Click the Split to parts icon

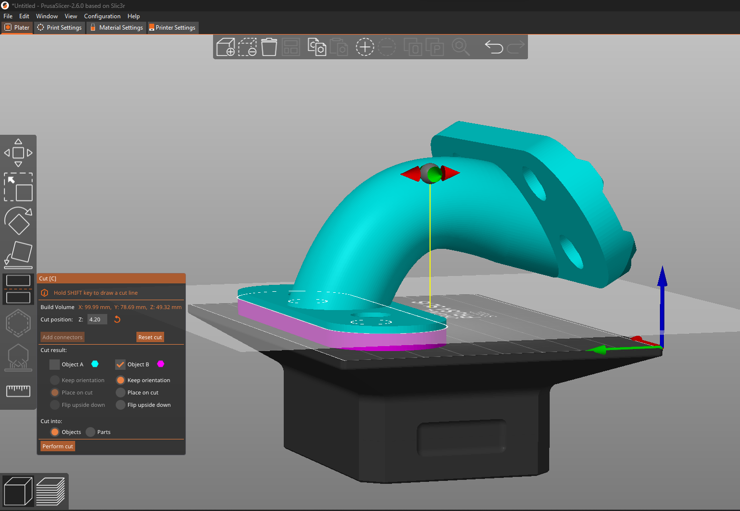435,47
